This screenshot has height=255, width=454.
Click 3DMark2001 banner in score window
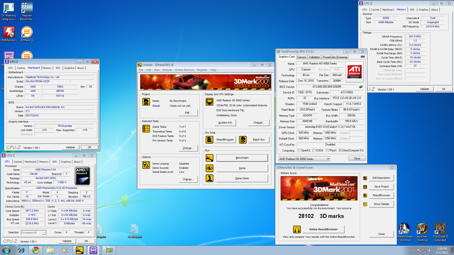pos(319,188)
